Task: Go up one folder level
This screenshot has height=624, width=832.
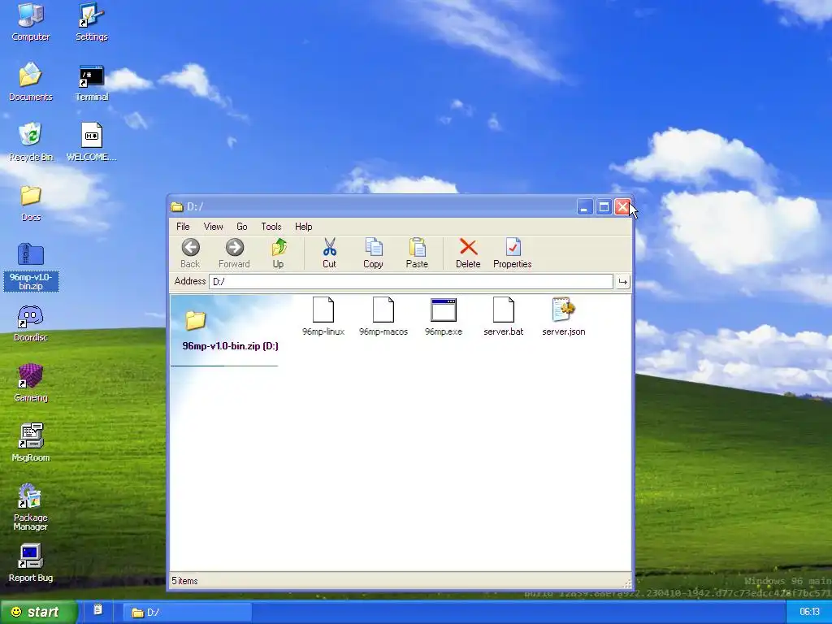Action: point(279,253)
